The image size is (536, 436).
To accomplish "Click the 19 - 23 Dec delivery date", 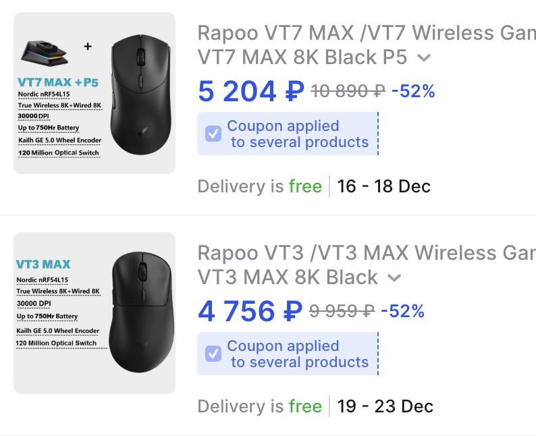I will pos(385,406).
